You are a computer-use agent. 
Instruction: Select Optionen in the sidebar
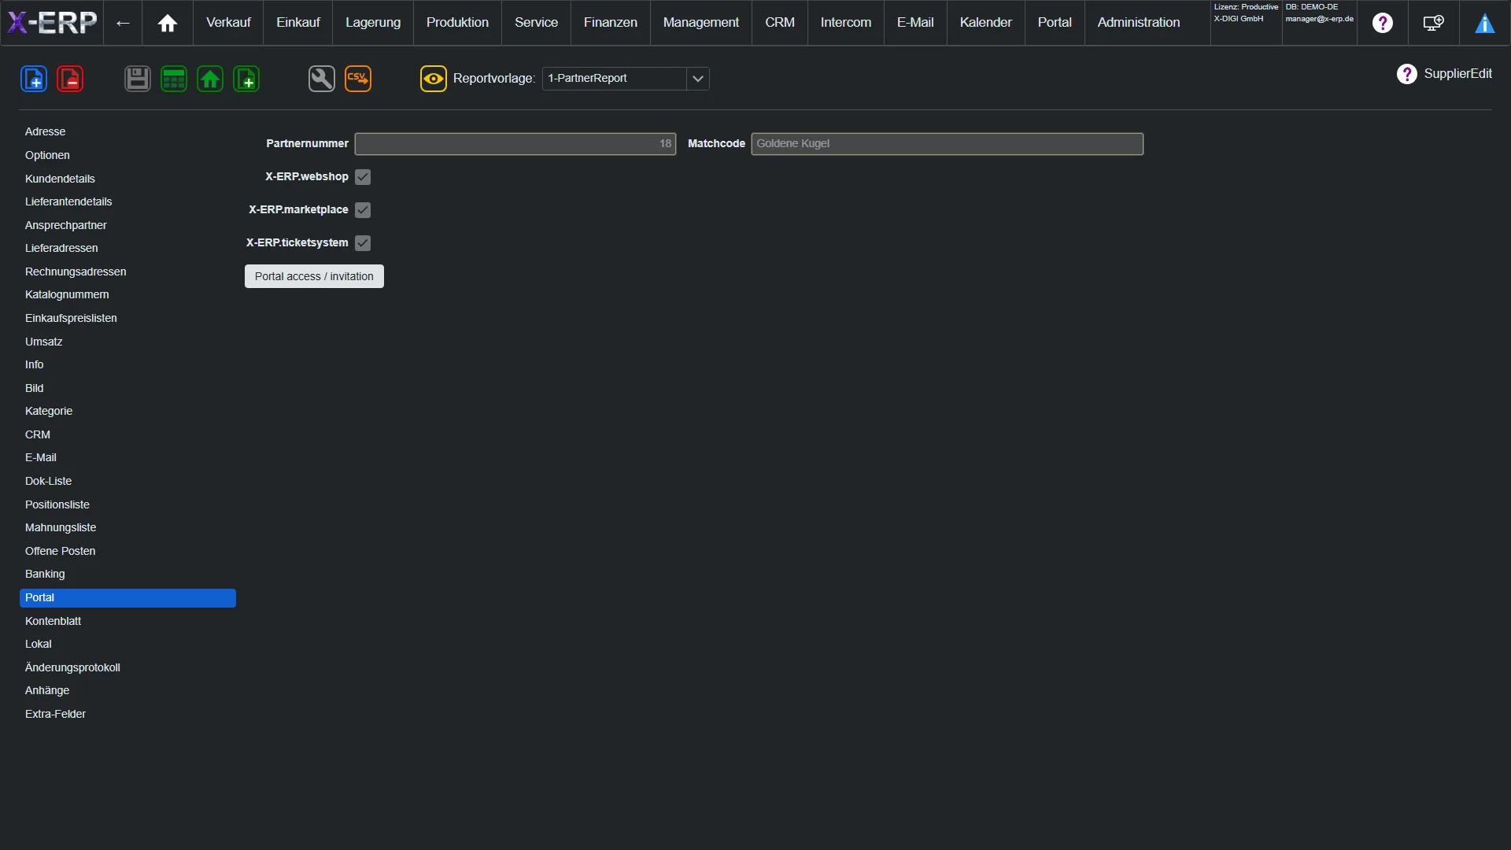click(x=127, y=156)
